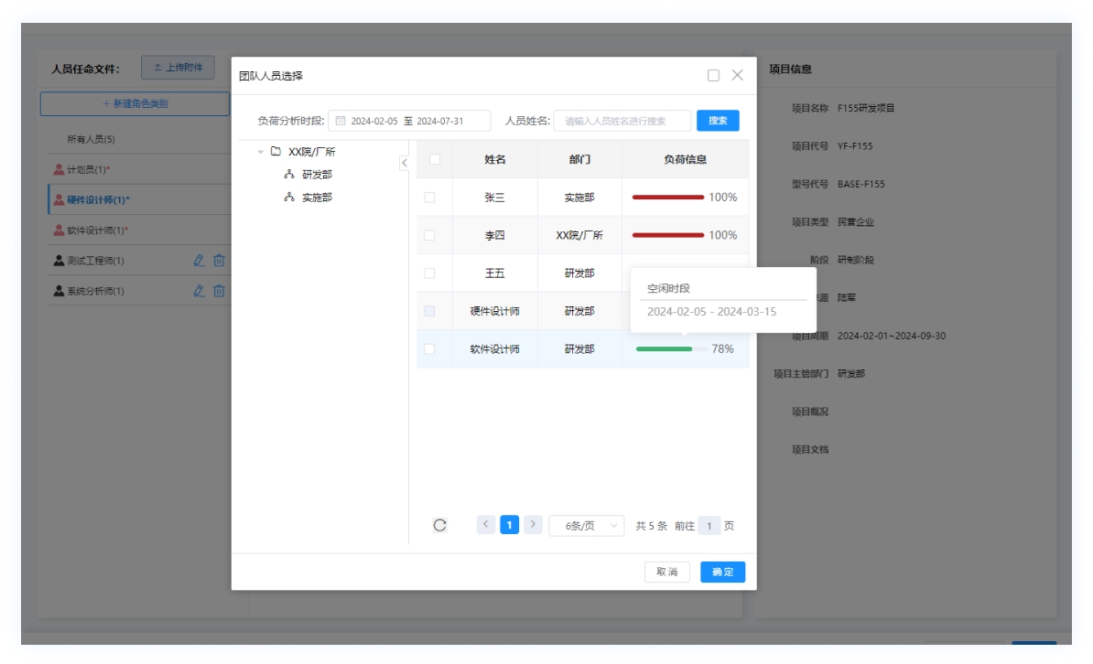Image resolution: width=1093 pixels, height=664 pixels.
Task: Click edit icon for 测试工程师 role
Action: coord(199,261)
